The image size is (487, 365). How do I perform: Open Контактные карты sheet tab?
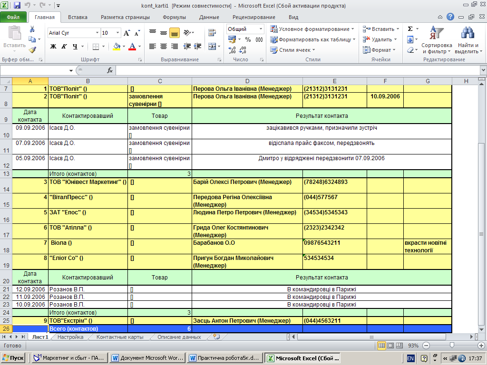(x=120, y=337)
